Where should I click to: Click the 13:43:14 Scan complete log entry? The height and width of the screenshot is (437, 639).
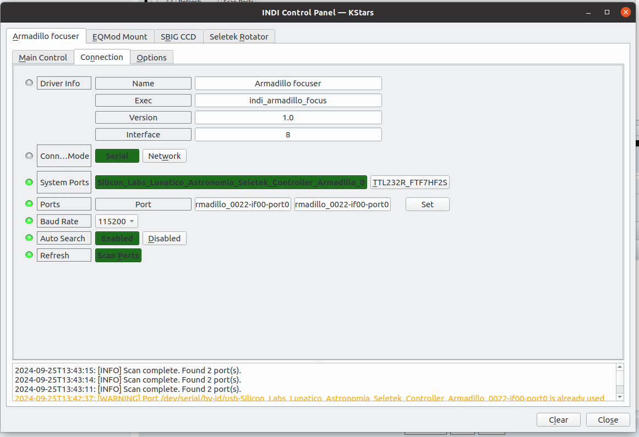[128, 380]
